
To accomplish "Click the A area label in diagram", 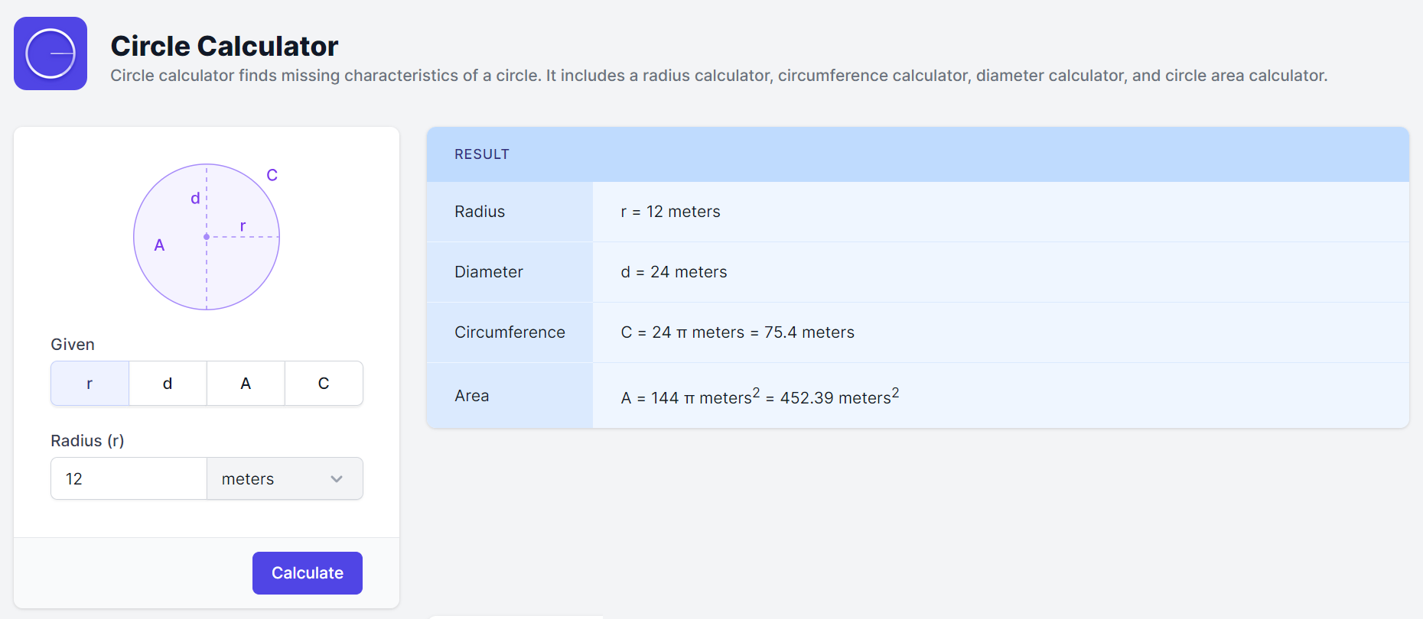I will point(159,245).
